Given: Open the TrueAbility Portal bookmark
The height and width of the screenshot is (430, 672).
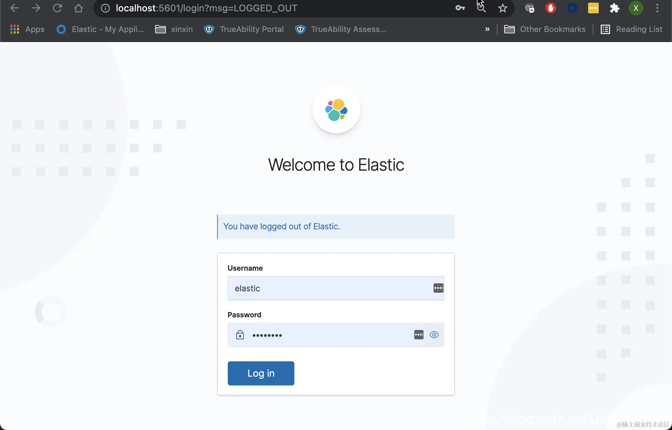Looking at the screenshot, I should [x=244, y=29].
